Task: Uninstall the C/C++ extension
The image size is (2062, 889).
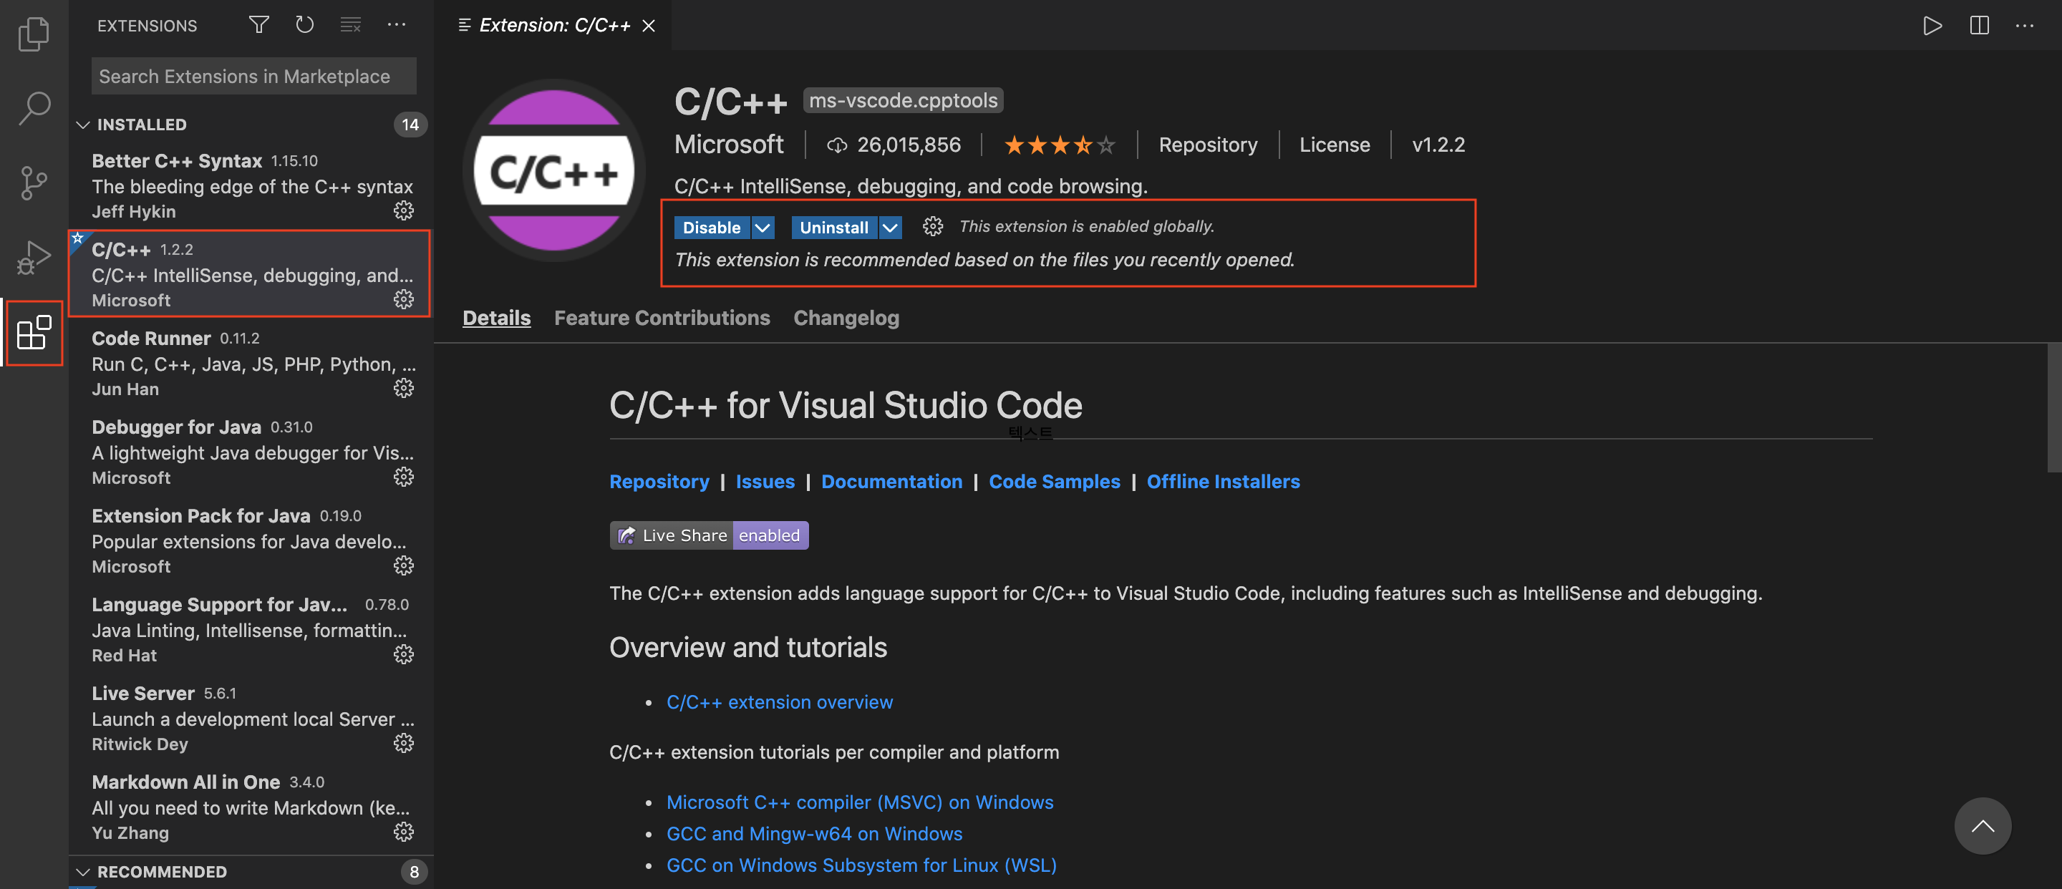Action: click(833, 227)
